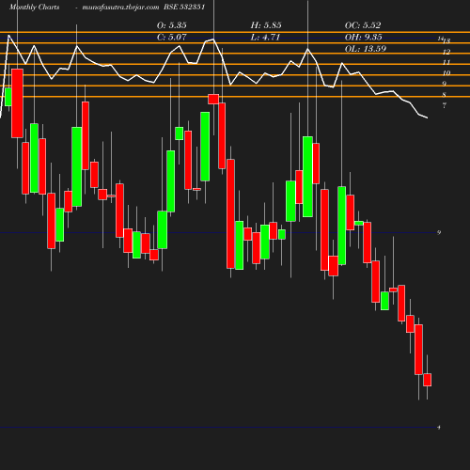The image size is (470, 470).
Task: Click the upper-right axis label '12'
Action: 446,52
